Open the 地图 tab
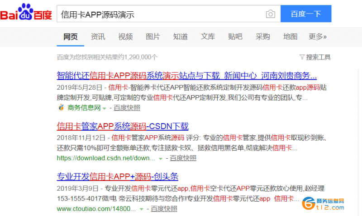The height and width of the screenshot is (216, 362). point(290,37)
